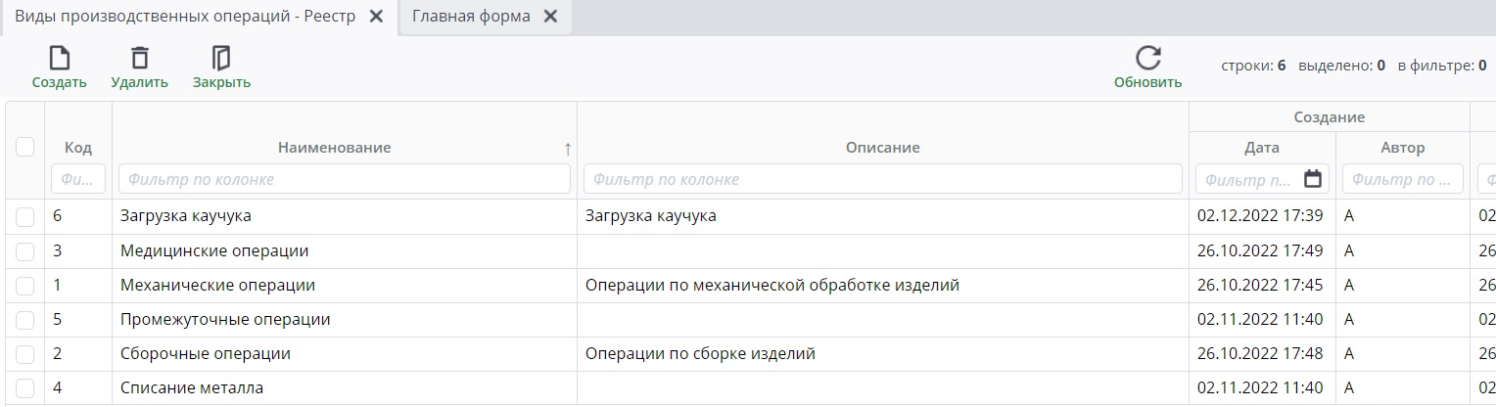
Task: Check the row for Загрузка каучука
Action: [x=25, y=216]
